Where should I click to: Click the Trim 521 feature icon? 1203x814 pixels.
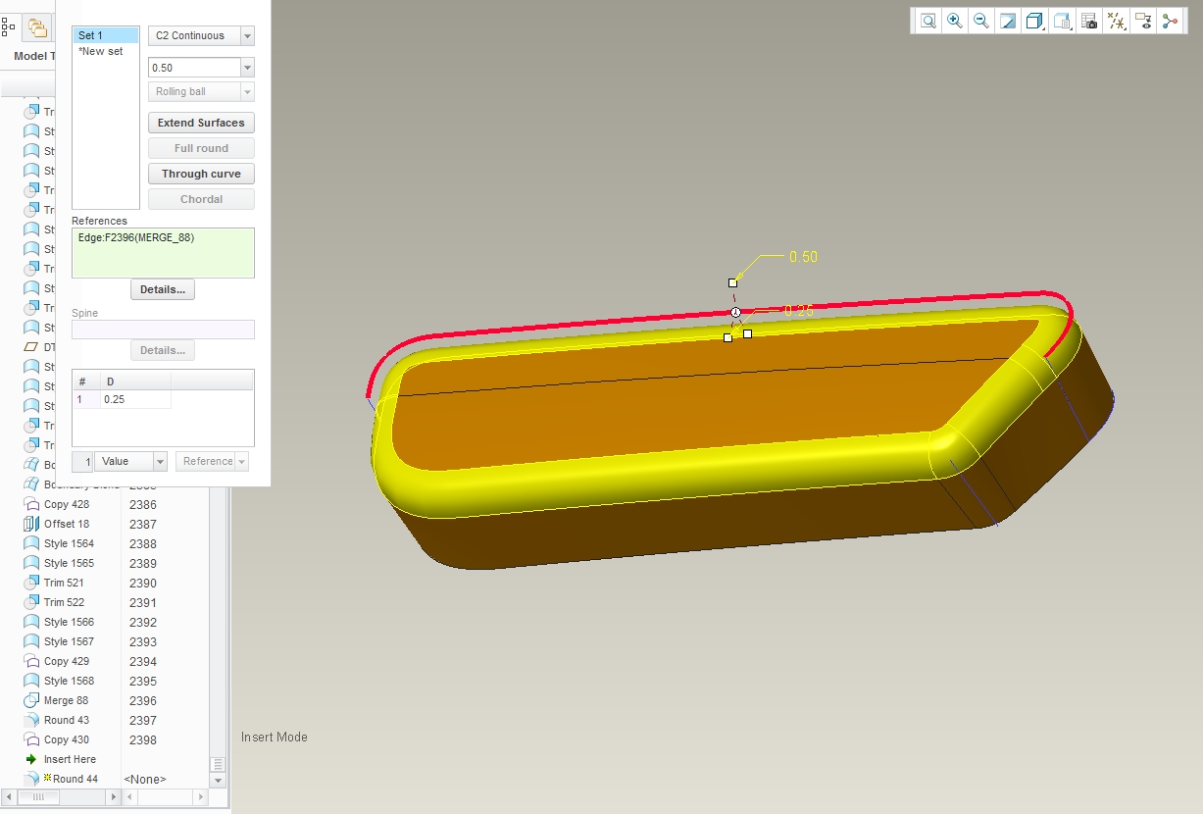pos(30,583)
